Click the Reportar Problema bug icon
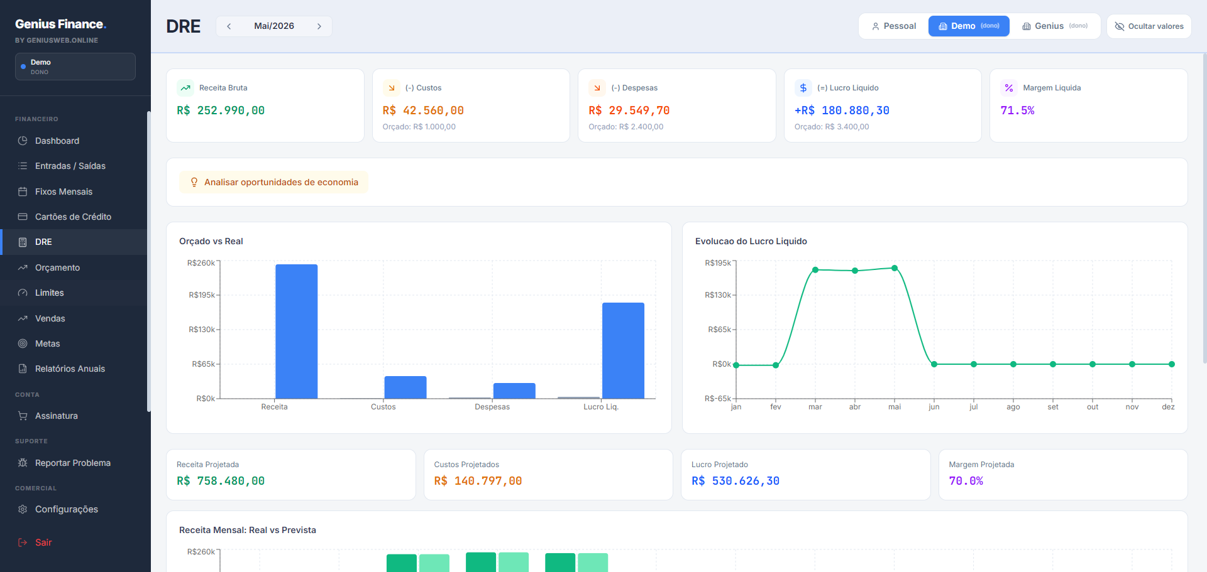Viewport: 1207px width, 572px height. point(23,463)
